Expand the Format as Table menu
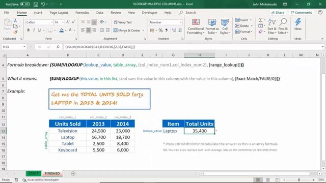The image size is (326, 183). pos(212,26)
